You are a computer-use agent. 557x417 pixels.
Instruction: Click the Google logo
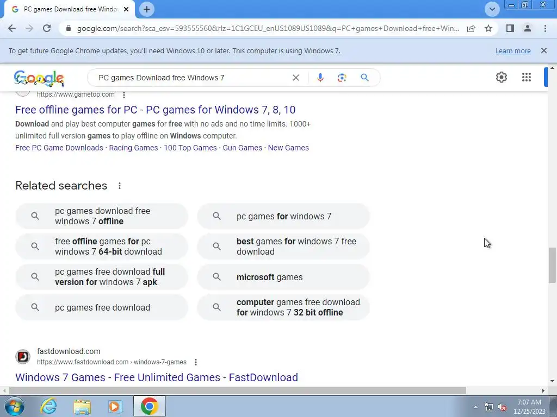(x=39, y=78)
